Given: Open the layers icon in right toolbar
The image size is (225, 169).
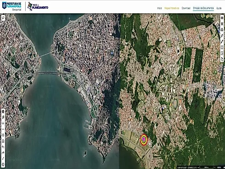Looking at the screenshot, I should tap(222, 18).
